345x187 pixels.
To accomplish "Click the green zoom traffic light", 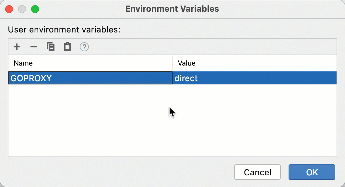I will 35,9.
